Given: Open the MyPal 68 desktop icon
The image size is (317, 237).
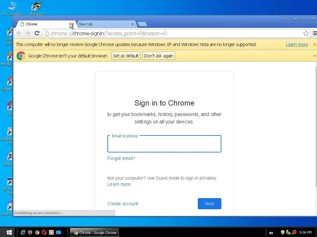Looking at the screenshot, I should click(36, 8).
